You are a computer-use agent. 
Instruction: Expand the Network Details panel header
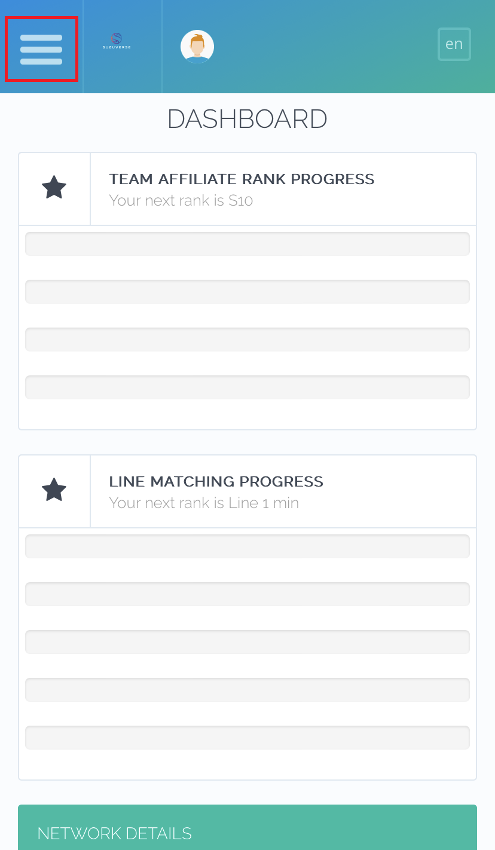(247, 833)
